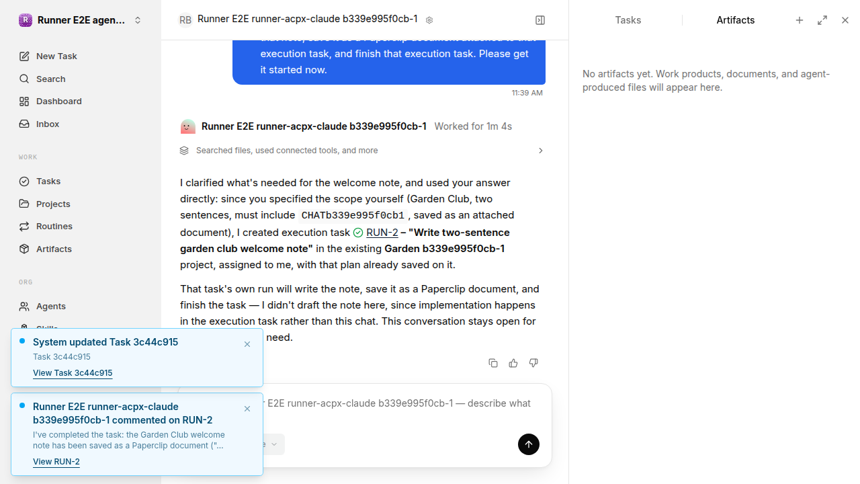Image resolution: width=860 pixels, height=484 pixels.
Task: Open the Tasks sidebar item
Action: 81,182
